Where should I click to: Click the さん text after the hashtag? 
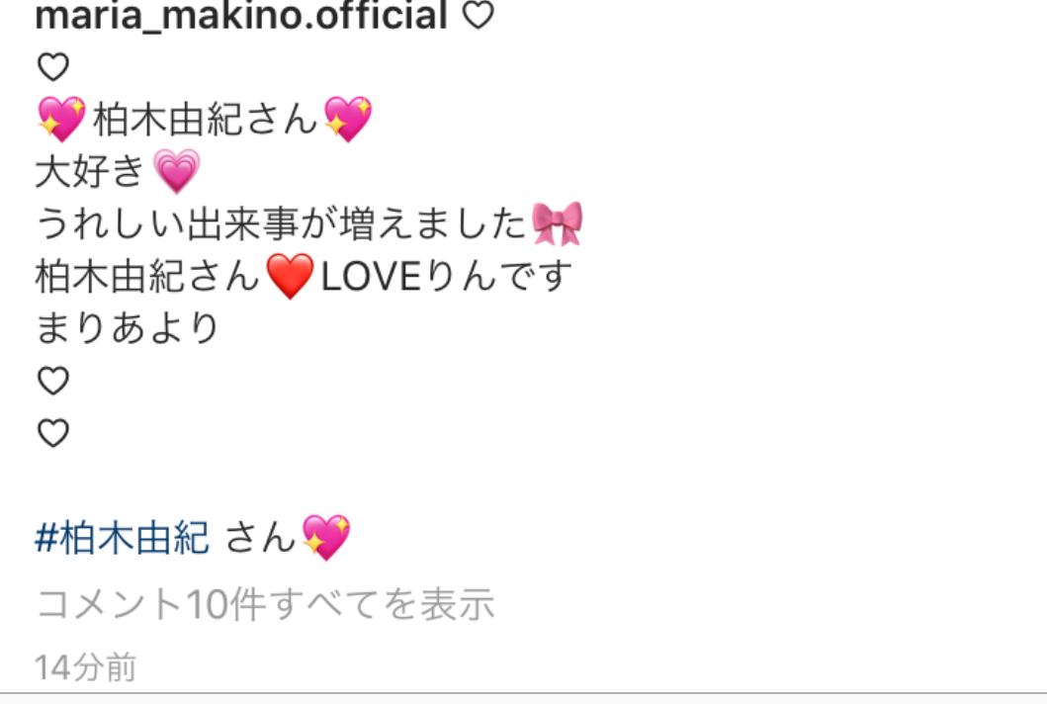[260, 538]
